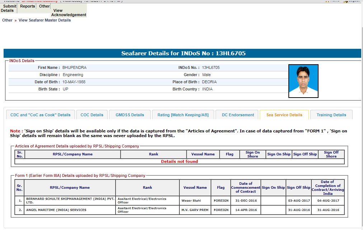Click the M.V. GARV PREM vessel cell
Screen dimensions: 363x230
pyautogui.click(x=195, y=210)
